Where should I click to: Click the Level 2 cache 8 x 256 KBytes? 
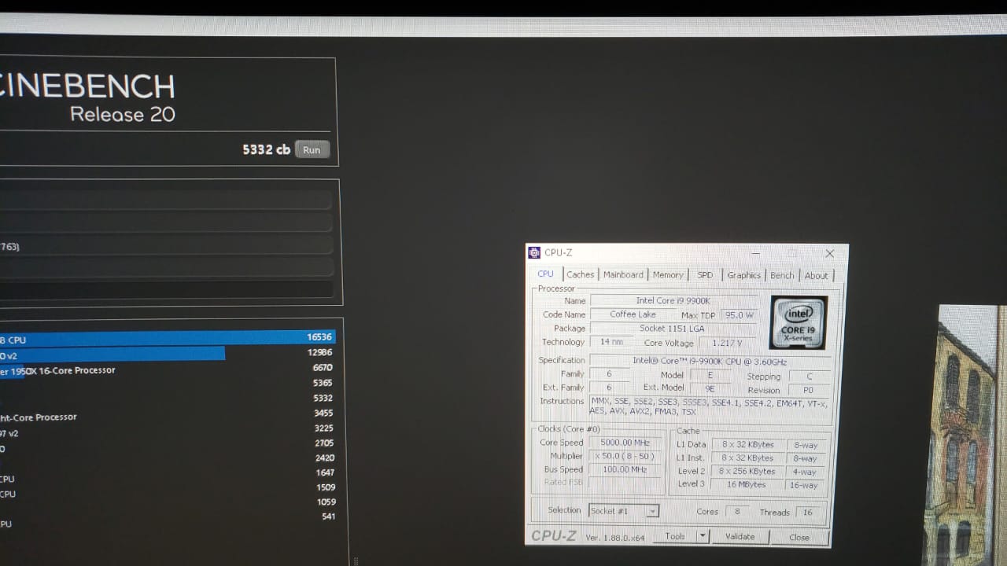point(746,471)
